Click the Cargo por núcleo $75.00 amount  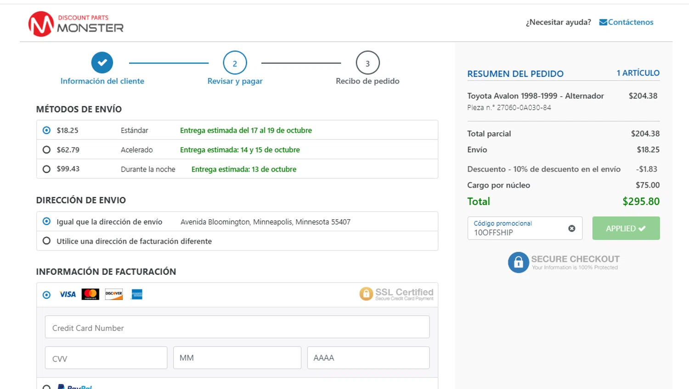coord(648,185)
